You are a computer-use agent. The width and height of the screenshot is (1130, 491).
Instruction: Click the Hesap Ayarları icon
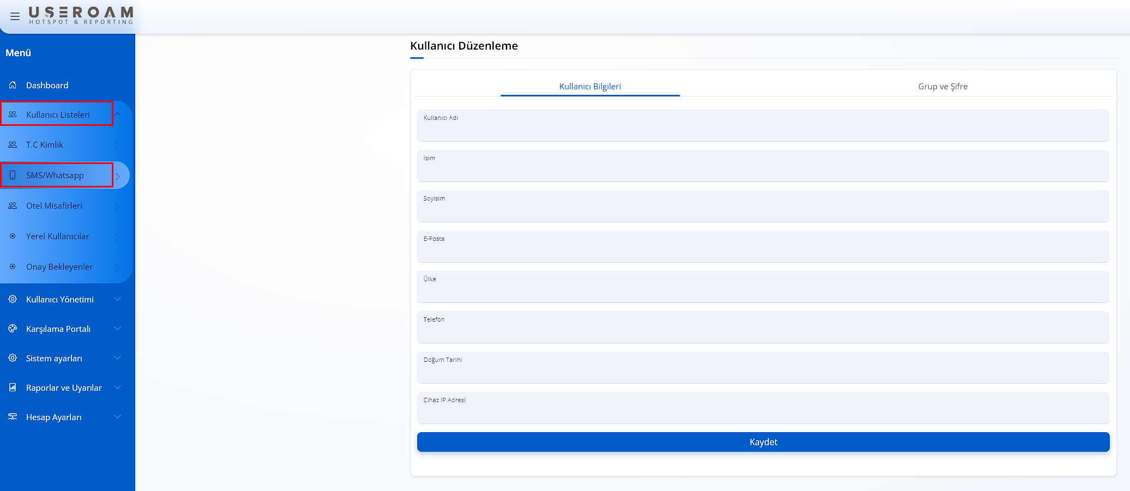13,417
